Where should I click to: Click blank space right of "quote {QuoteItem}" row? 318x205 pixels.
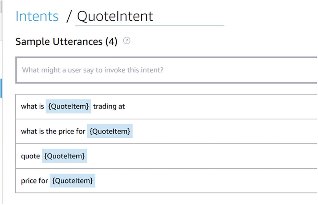pos(202,156)
